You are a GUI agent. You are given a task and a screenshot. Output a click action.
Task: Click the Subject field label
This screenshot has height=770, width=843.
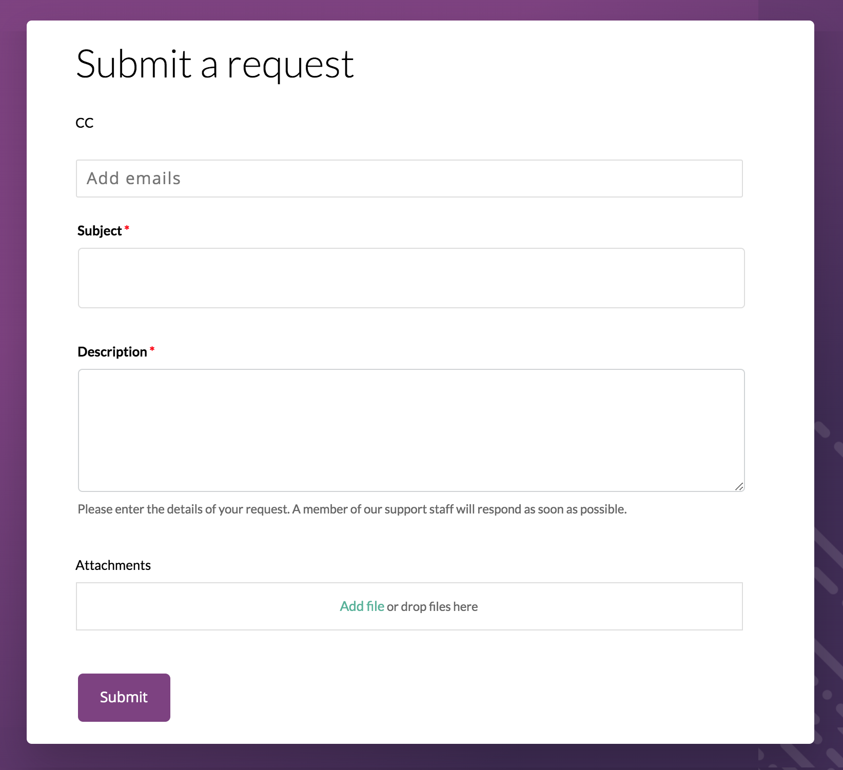pos(100,231)
